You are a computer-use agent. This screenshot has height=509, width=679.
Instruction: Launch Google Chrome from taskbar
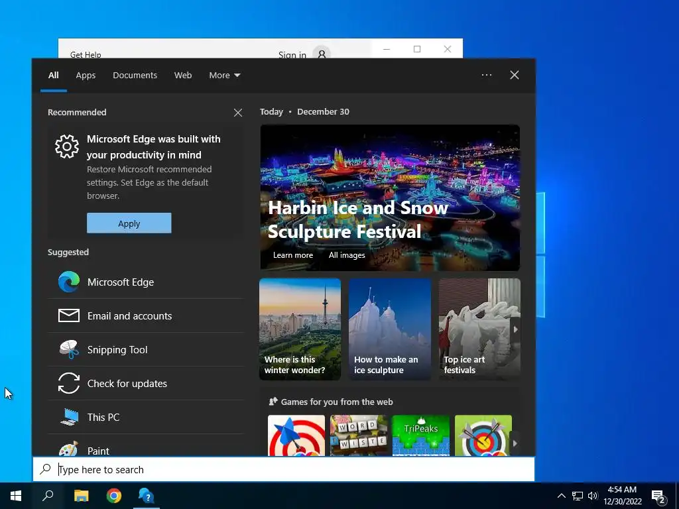[x=114, y=496]
